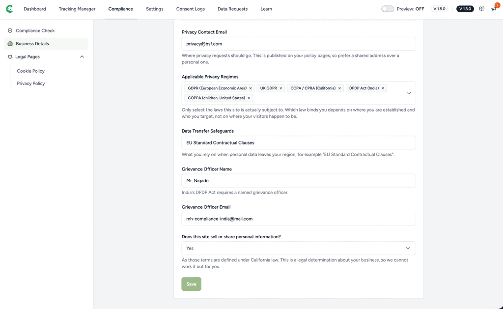Open the Learn tab
503x309 pixels.
point(266,9)
